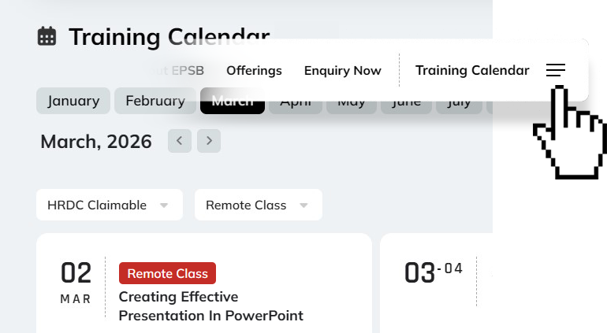
Task: Click Enquiry Now in the navigation bar
Action: (x=342, y=71)
